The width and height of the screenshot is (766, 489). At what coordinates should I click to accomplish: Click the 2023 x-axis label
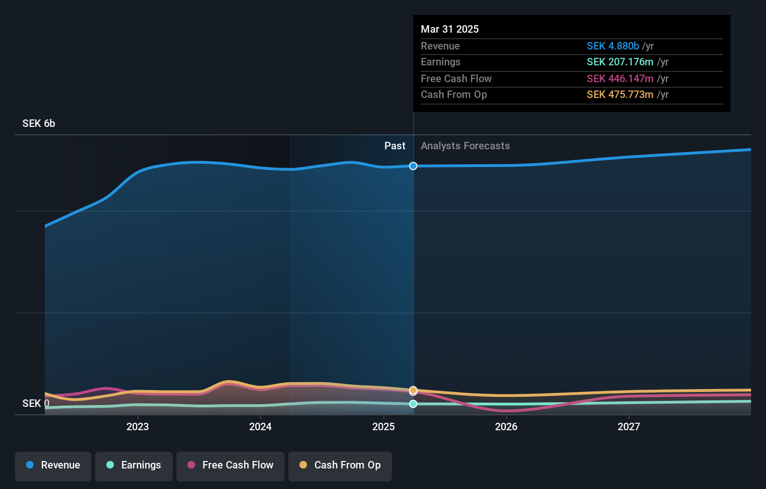[x=138, y=426]
